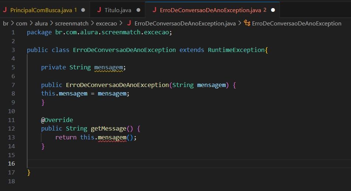This screenshot has width=351, height=191.
Task: Click the unsaved dot on ErroDeConversaoDeAnoException.java tab
Action: [x=273, y=10]
